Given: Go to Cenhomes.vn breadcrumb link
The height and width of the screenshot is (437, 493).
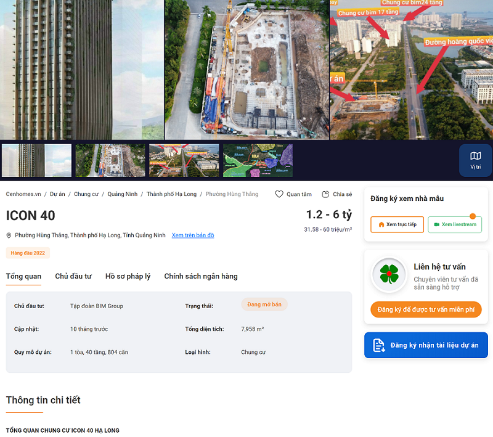Looking at the screenshot, I should (23, 194).
